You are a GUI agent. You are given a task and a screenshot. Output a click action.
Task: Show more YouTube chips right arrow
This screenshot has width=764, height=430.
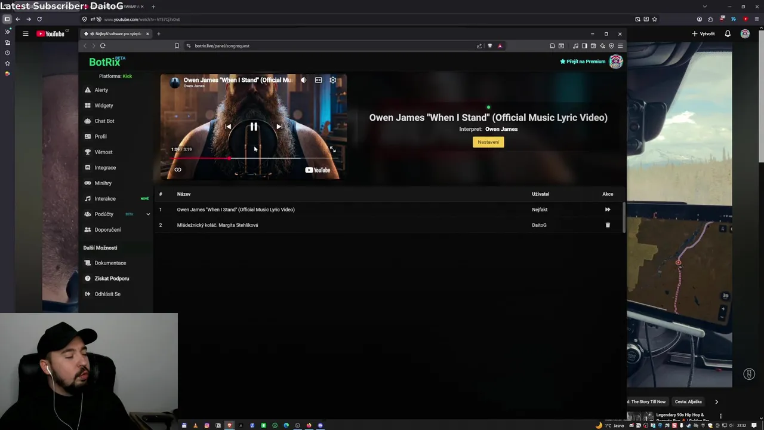click(x=716, y=402)
